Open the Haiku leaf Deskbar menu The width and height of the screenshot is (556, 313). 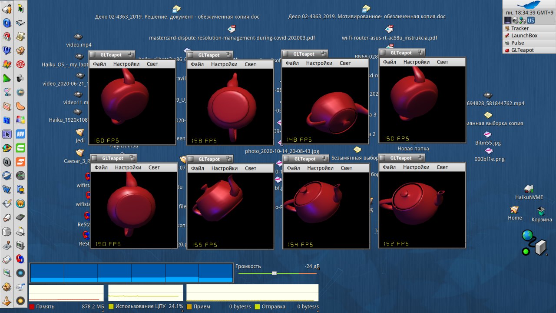coord(529,4)
